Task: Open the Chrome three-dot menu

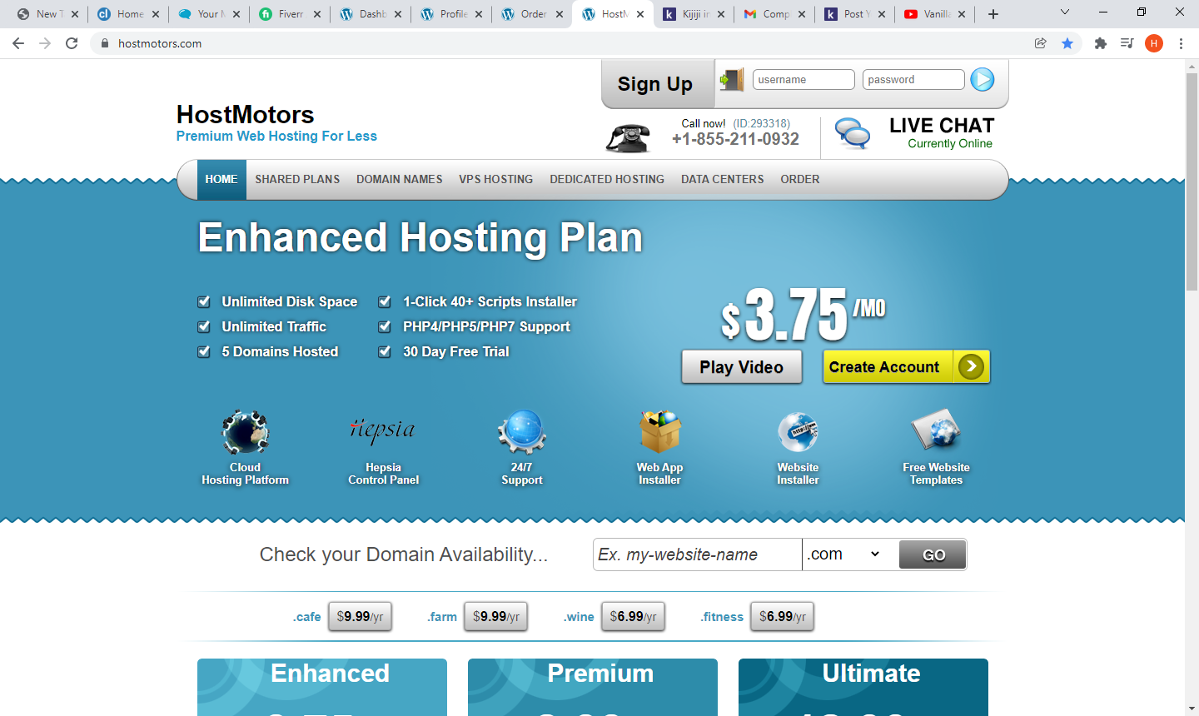Action: (x=1181, y=43)
